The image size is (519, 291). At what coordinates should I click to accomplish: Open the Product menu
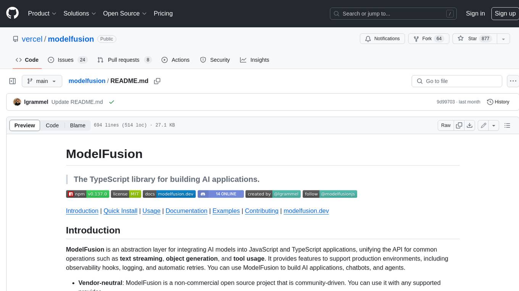(x=42, y=13)
